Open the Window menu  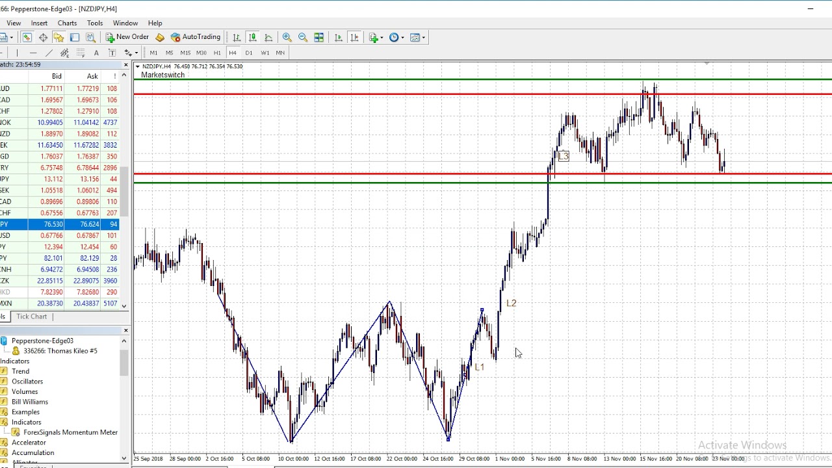pyautogui.click(x=125, y=23)
